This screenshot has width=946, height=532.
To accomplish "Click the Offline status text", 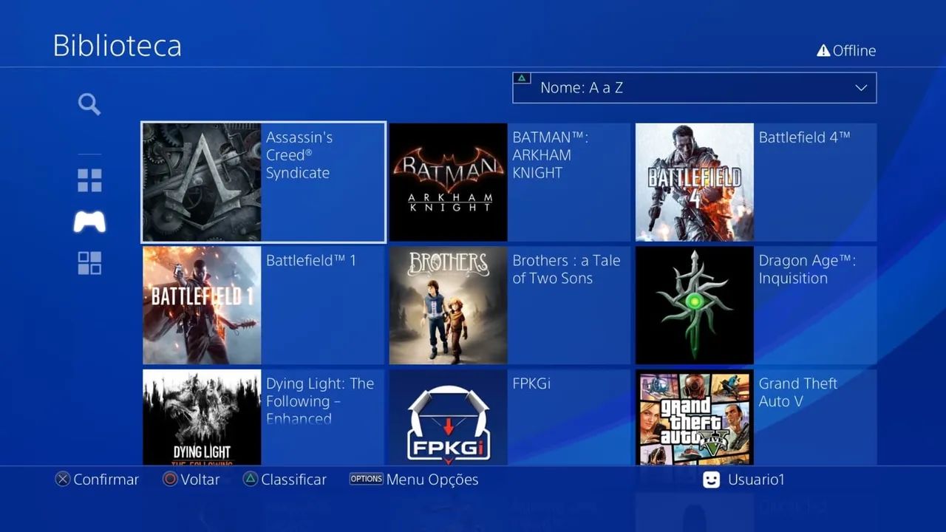I will [x=854, y=51].
